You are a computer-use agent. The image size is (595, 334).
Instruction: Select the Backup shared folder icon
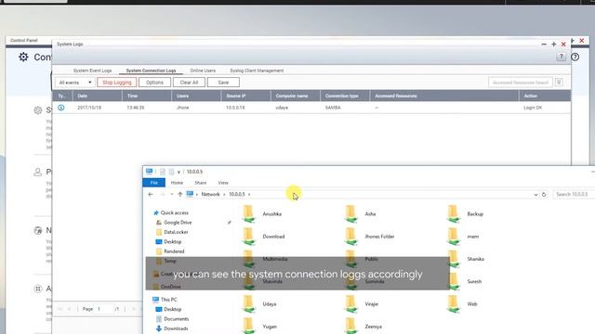[454, 214]
